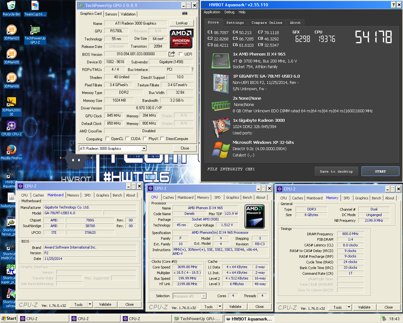Click the motherboard image in Aquamark
Viewport: 403px width, 323px height.
(221, 83)
